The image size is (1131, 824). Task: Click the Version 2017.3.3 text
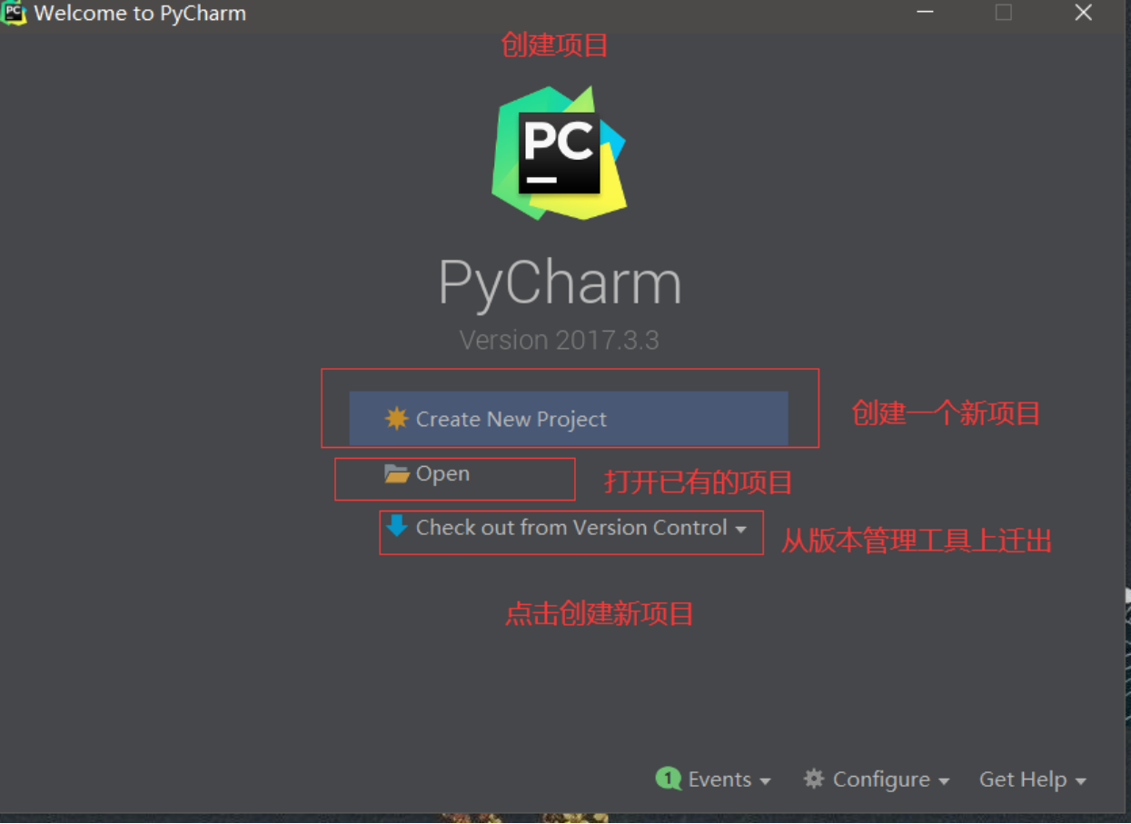[560, 341]
